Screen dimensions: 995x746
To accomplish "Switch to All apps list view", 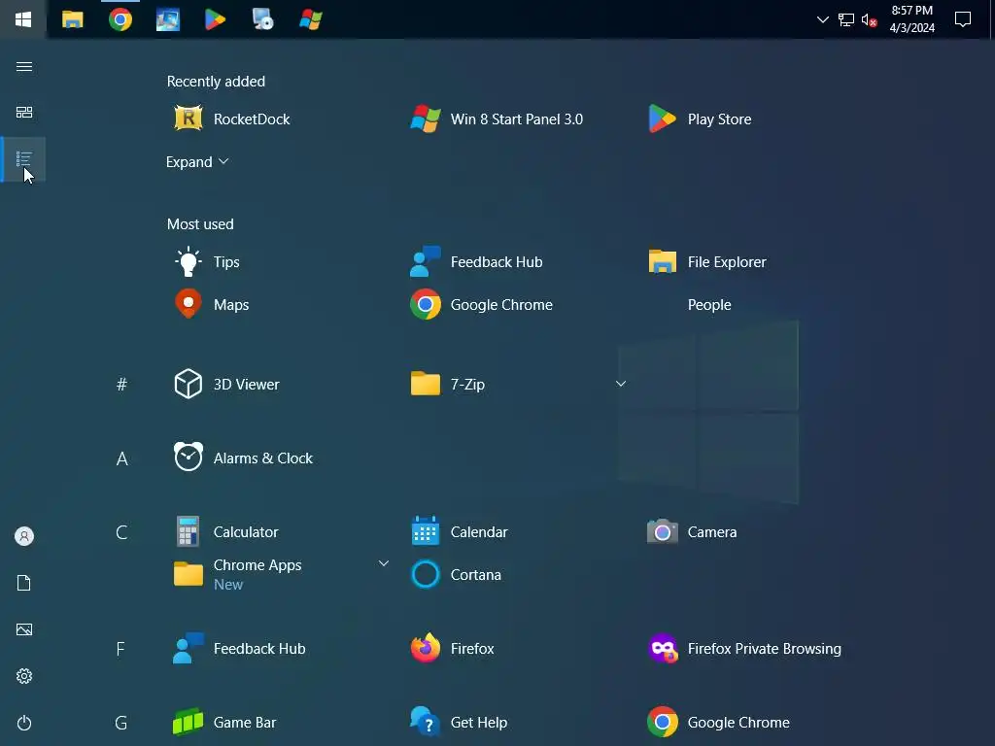I will coord(24,158).
